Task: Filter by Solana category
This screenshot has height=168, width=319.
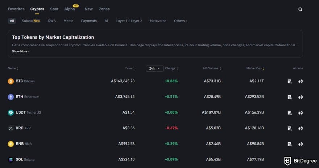Action: pyautogui.click(x=31, y=21)
